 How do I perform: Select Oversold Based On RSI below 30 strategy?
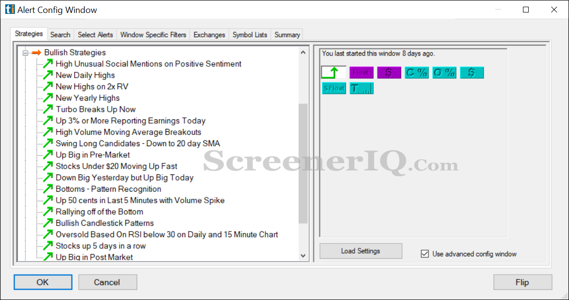(x=167, y=234)
